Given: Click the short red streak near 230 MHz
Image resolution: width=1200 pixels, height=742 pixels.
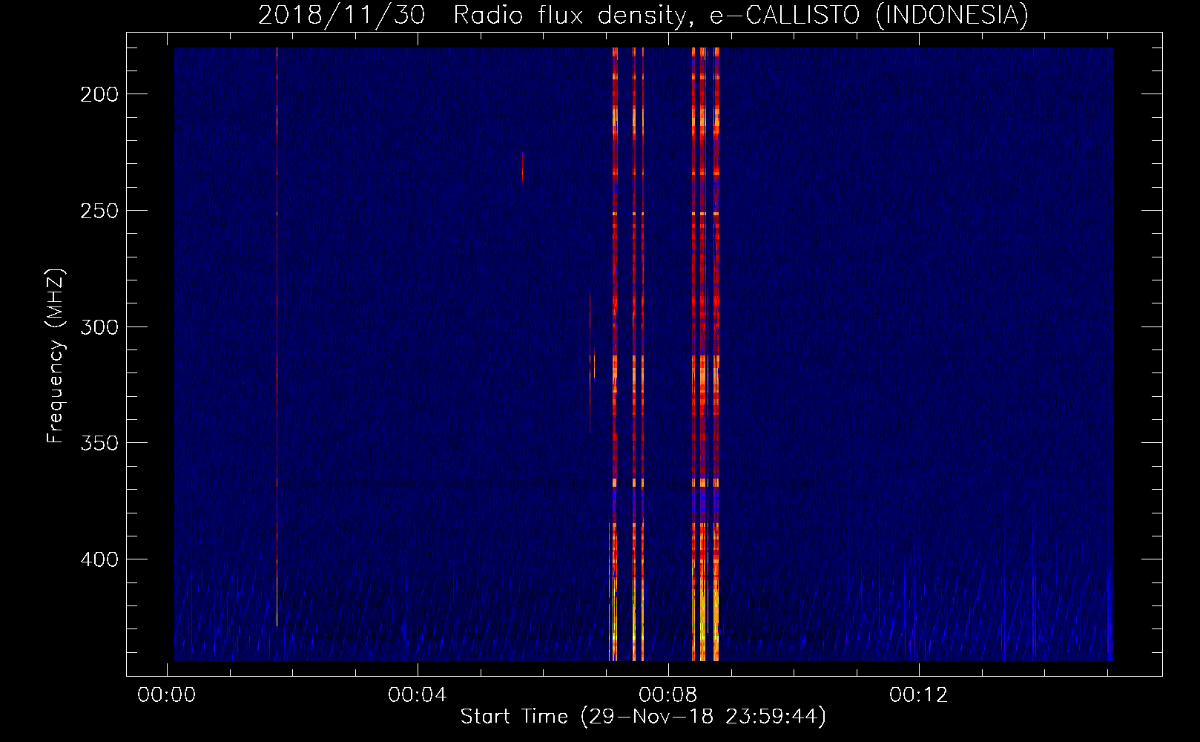Looking at the screenshot, I should coord(522,168).
